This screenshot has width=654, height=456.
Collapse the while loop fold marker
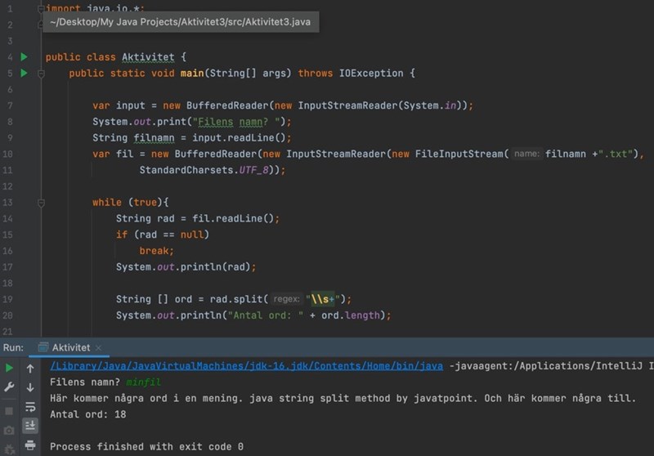[40, 202]
